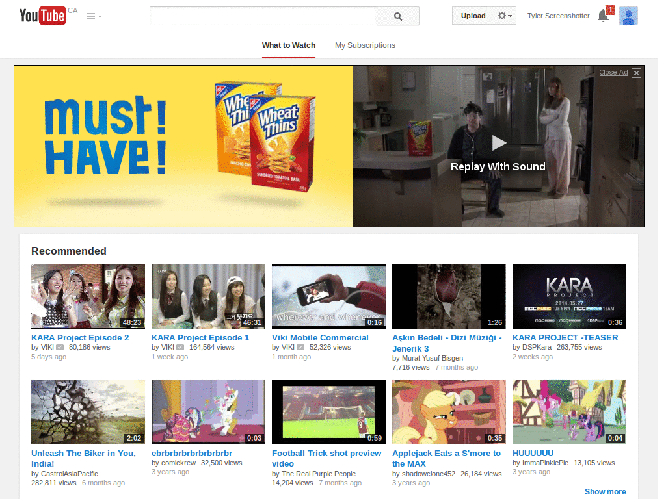Click the YouTube logo
Image resolution: width=666 pixels, height=499 pixels.
coord(42,16)
